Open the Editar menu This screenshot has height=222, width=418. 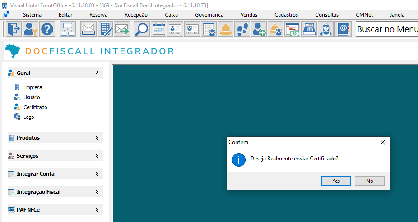tap(65, 15)
